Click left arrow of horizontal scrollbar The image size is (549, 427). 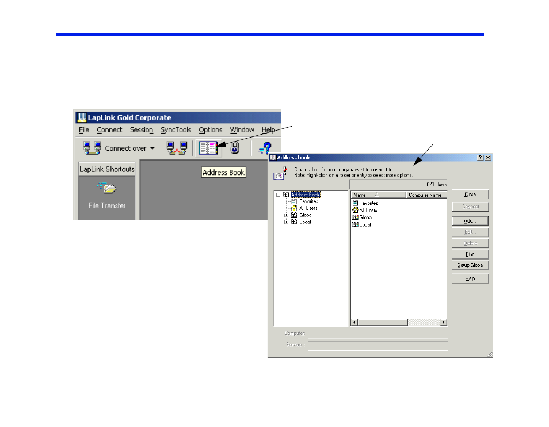(x=354, y=322)
